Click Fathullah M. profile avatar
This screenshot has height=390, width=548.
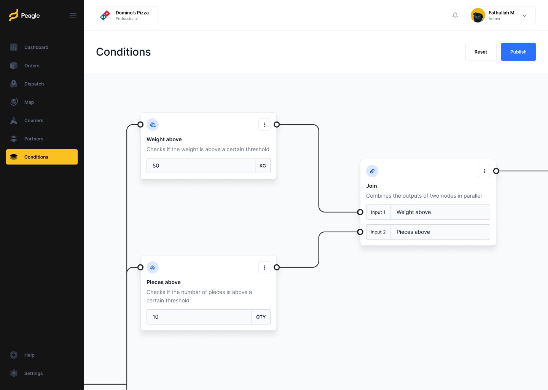tap(478, 15)
